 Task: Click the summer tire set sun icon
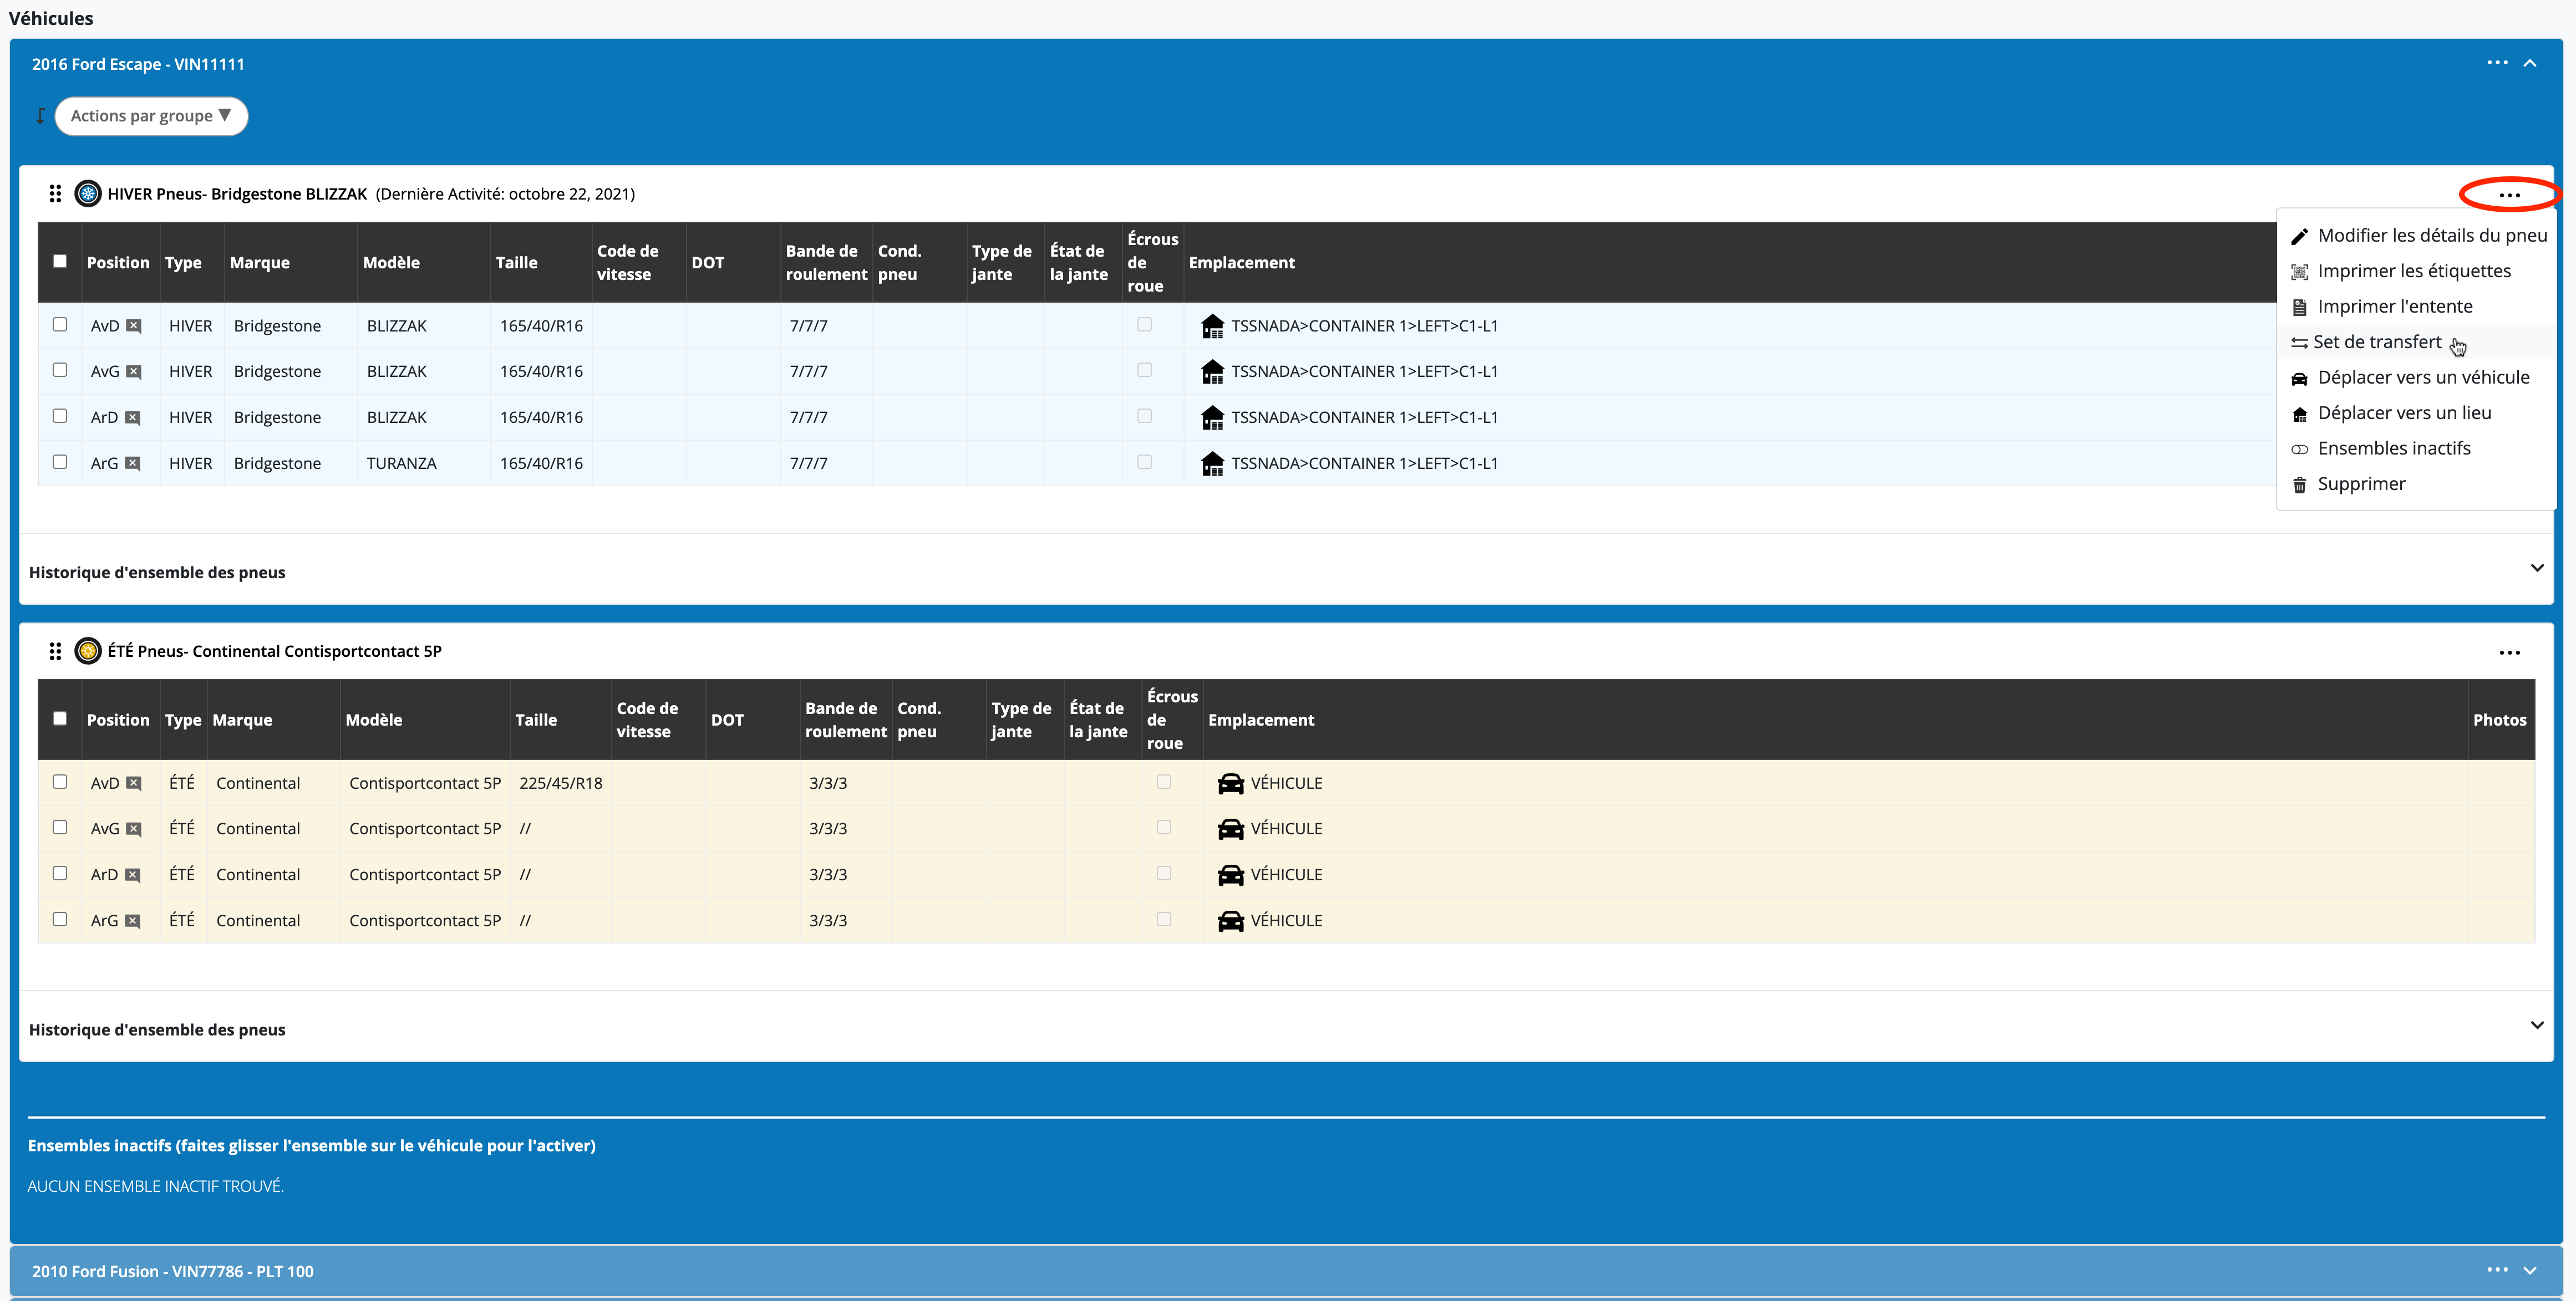[88, 651]
